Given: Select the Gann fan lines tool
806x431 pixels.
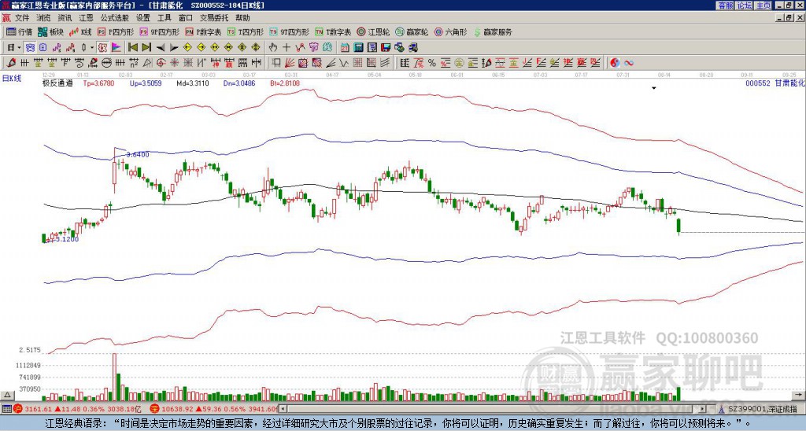Looking at the screenshot, I should coord(290,63).
